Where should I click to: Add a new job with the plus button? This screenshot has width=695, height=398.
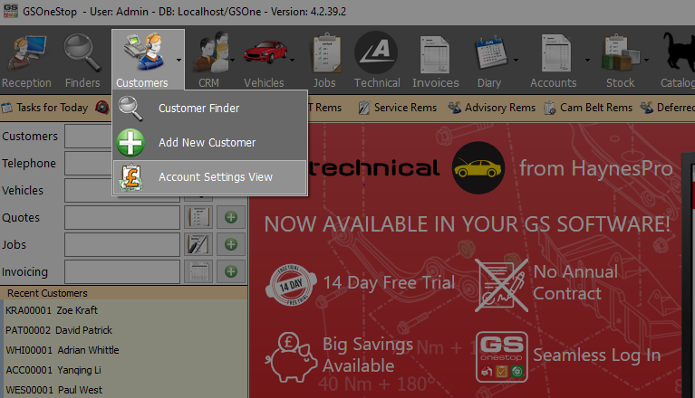tap(231, 244)
